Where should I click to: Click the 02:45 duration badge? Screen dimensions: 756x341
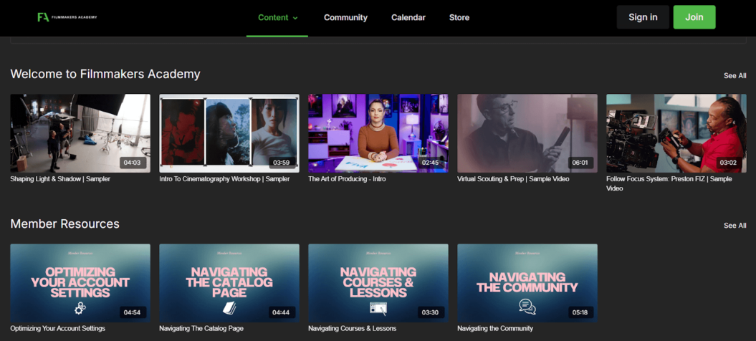[431, 163]
